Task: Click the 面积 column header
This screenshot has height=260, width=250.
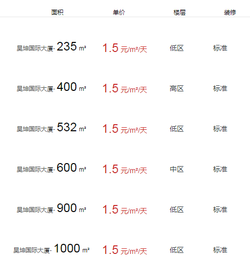Action: 57,13
